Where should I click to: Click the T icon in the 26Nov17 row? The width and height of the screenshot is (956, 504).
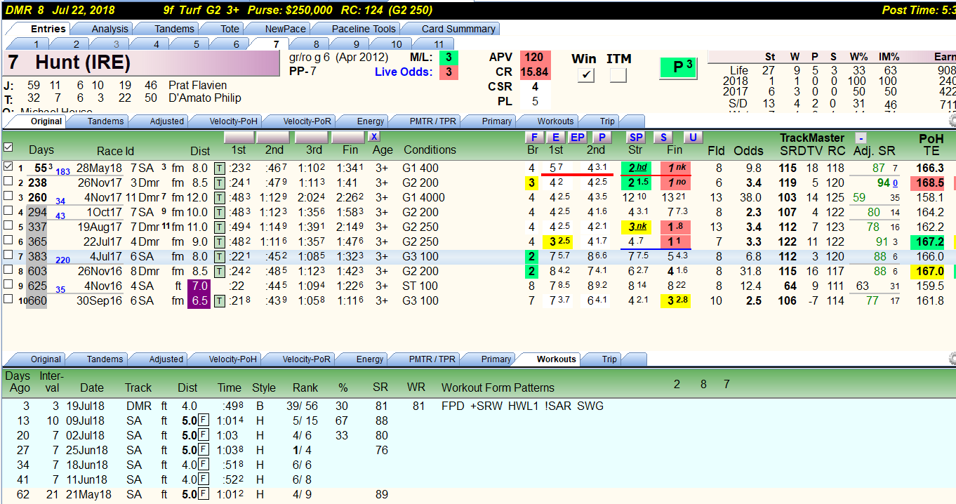219,183
